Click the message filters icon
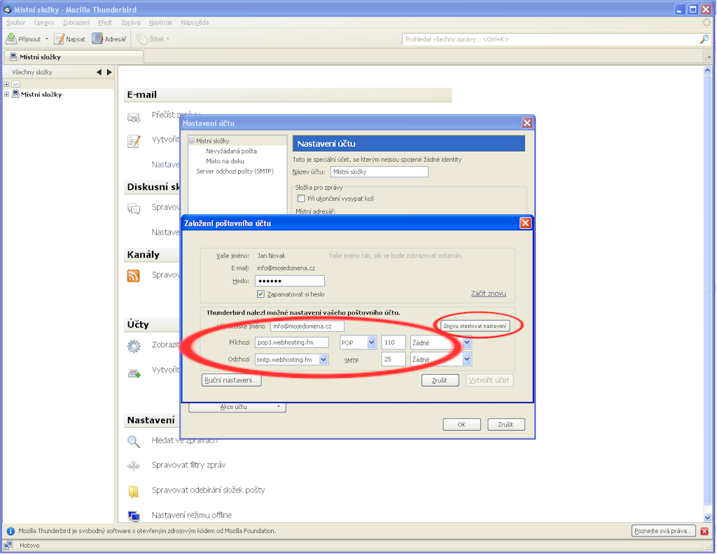Screen dimensions: 717x554 (x=134, y=466)
